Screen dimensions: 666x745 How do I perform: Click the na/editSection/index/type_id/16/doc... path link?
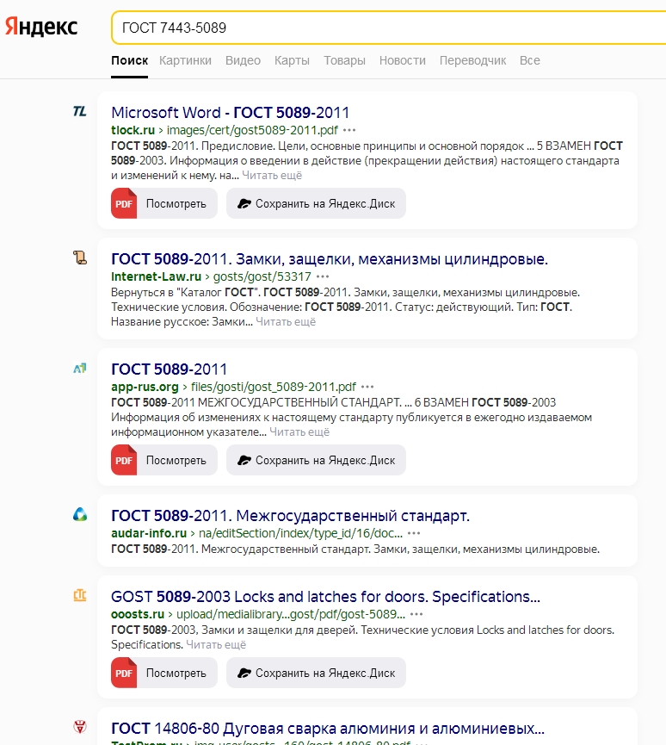pos(300,533)
